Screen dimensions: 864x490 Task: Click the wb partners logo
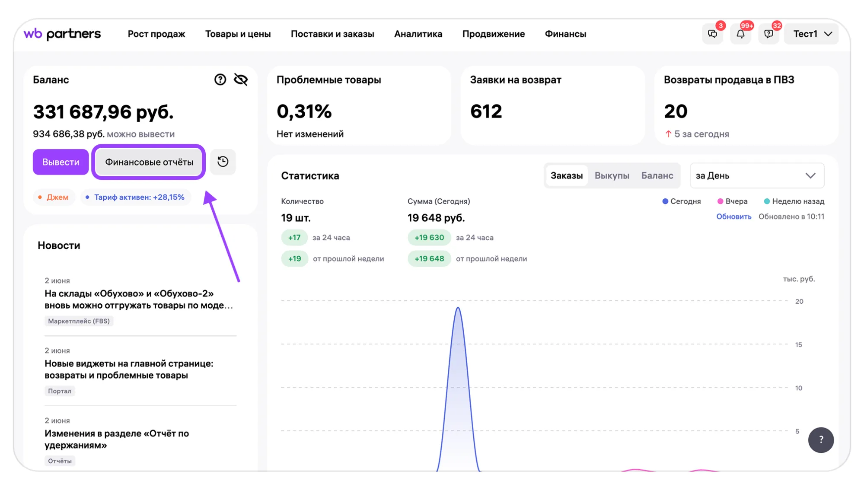coord(62,34)
